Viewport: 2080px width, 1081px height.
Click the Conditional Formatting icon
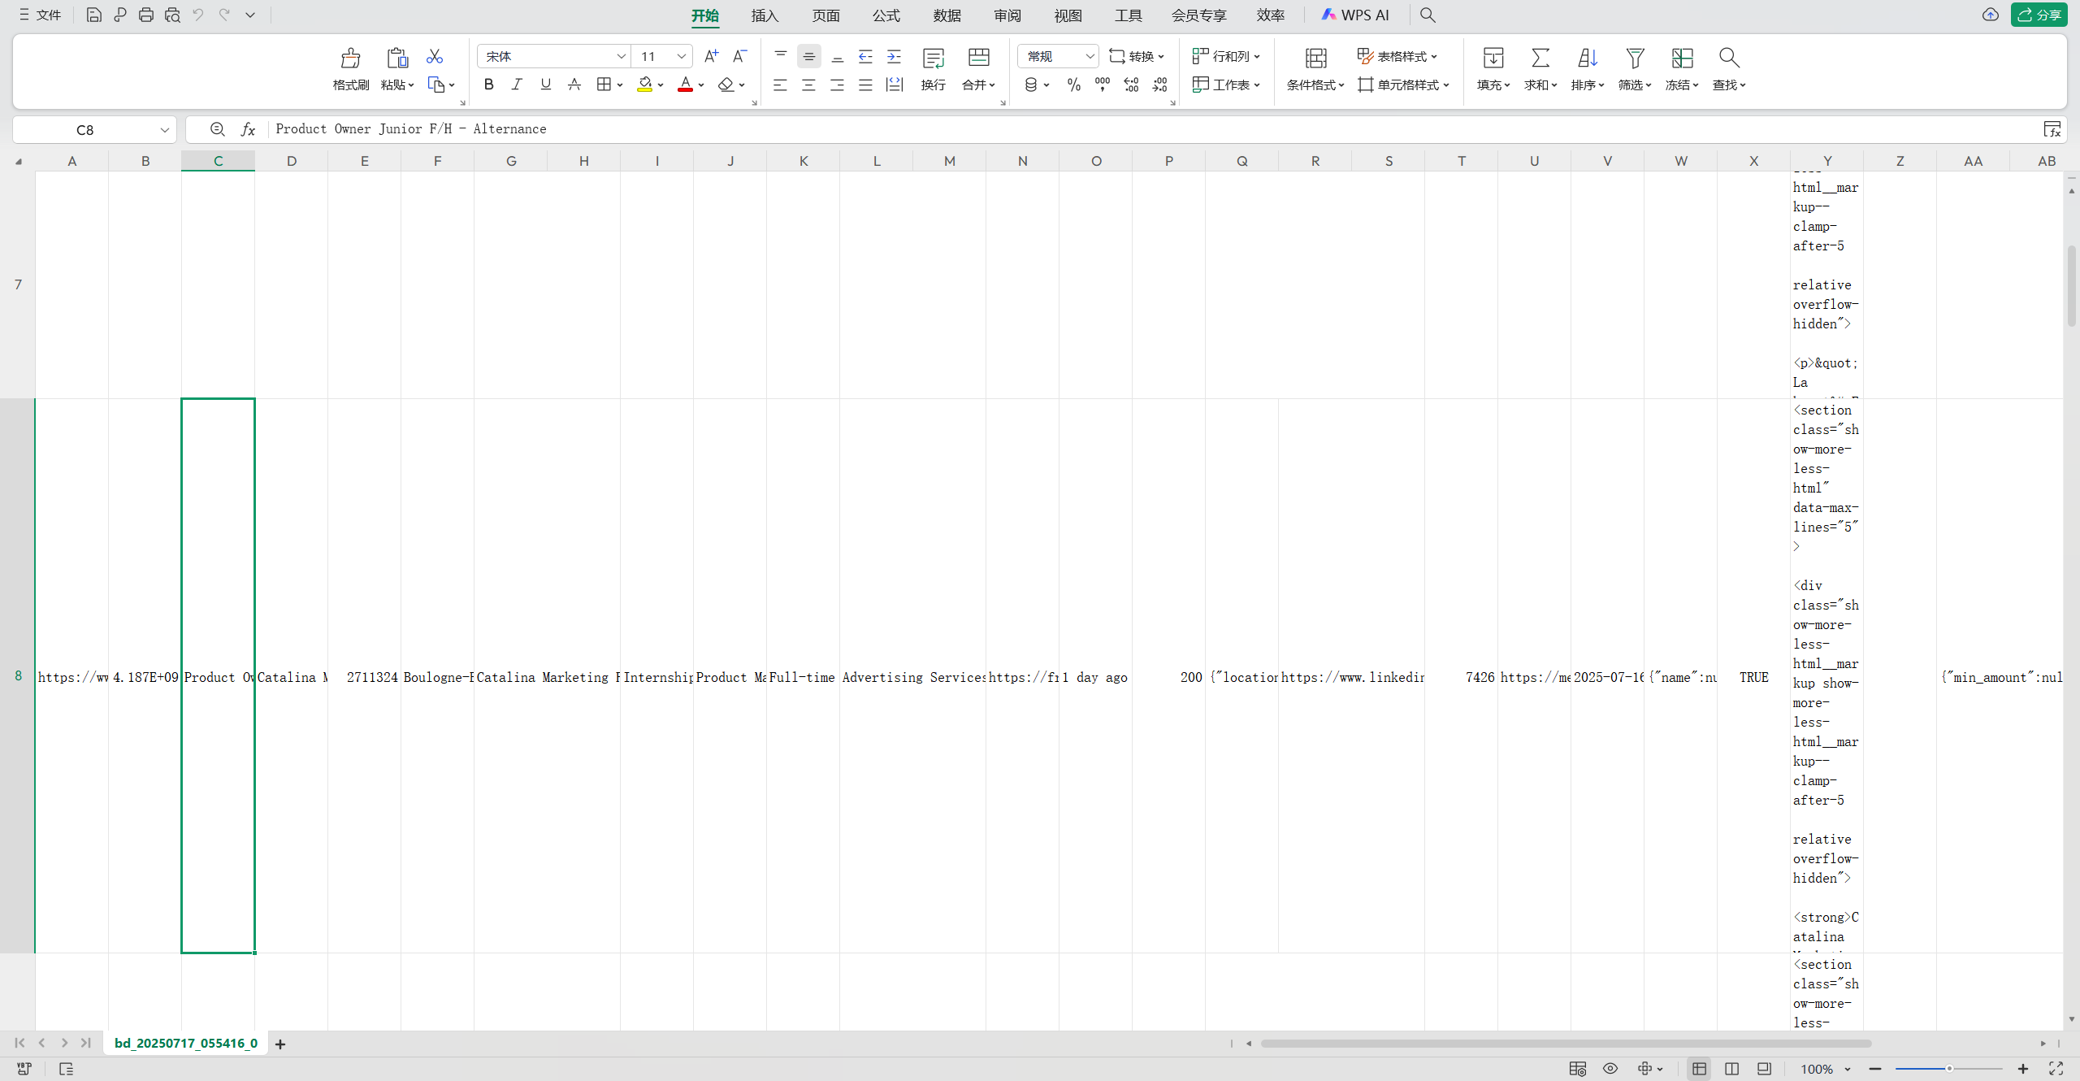[x=1315, y=59]
